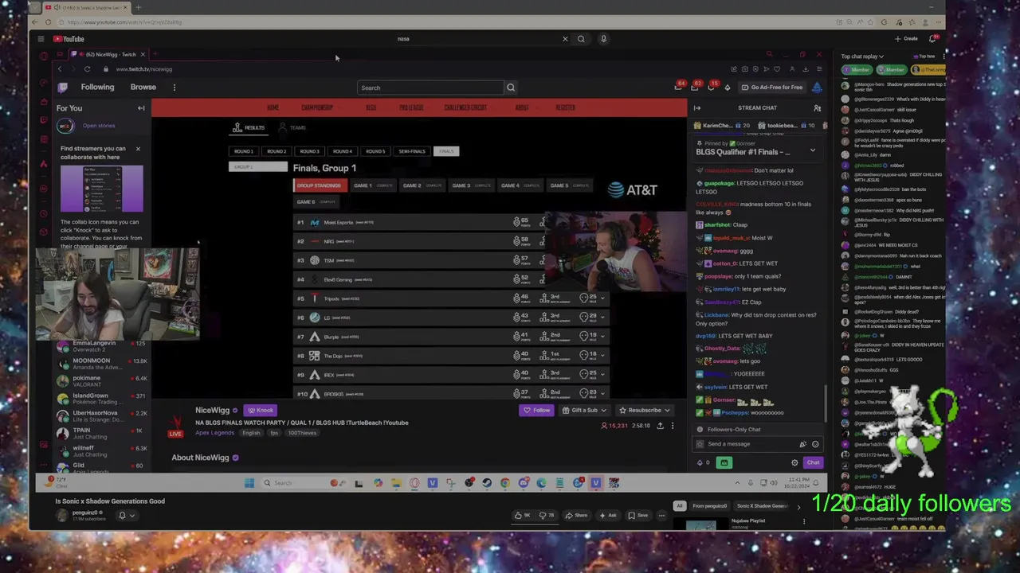Like the Sonic x Shadow video
Screen dimensions: 1020x573
pos(522,515)
